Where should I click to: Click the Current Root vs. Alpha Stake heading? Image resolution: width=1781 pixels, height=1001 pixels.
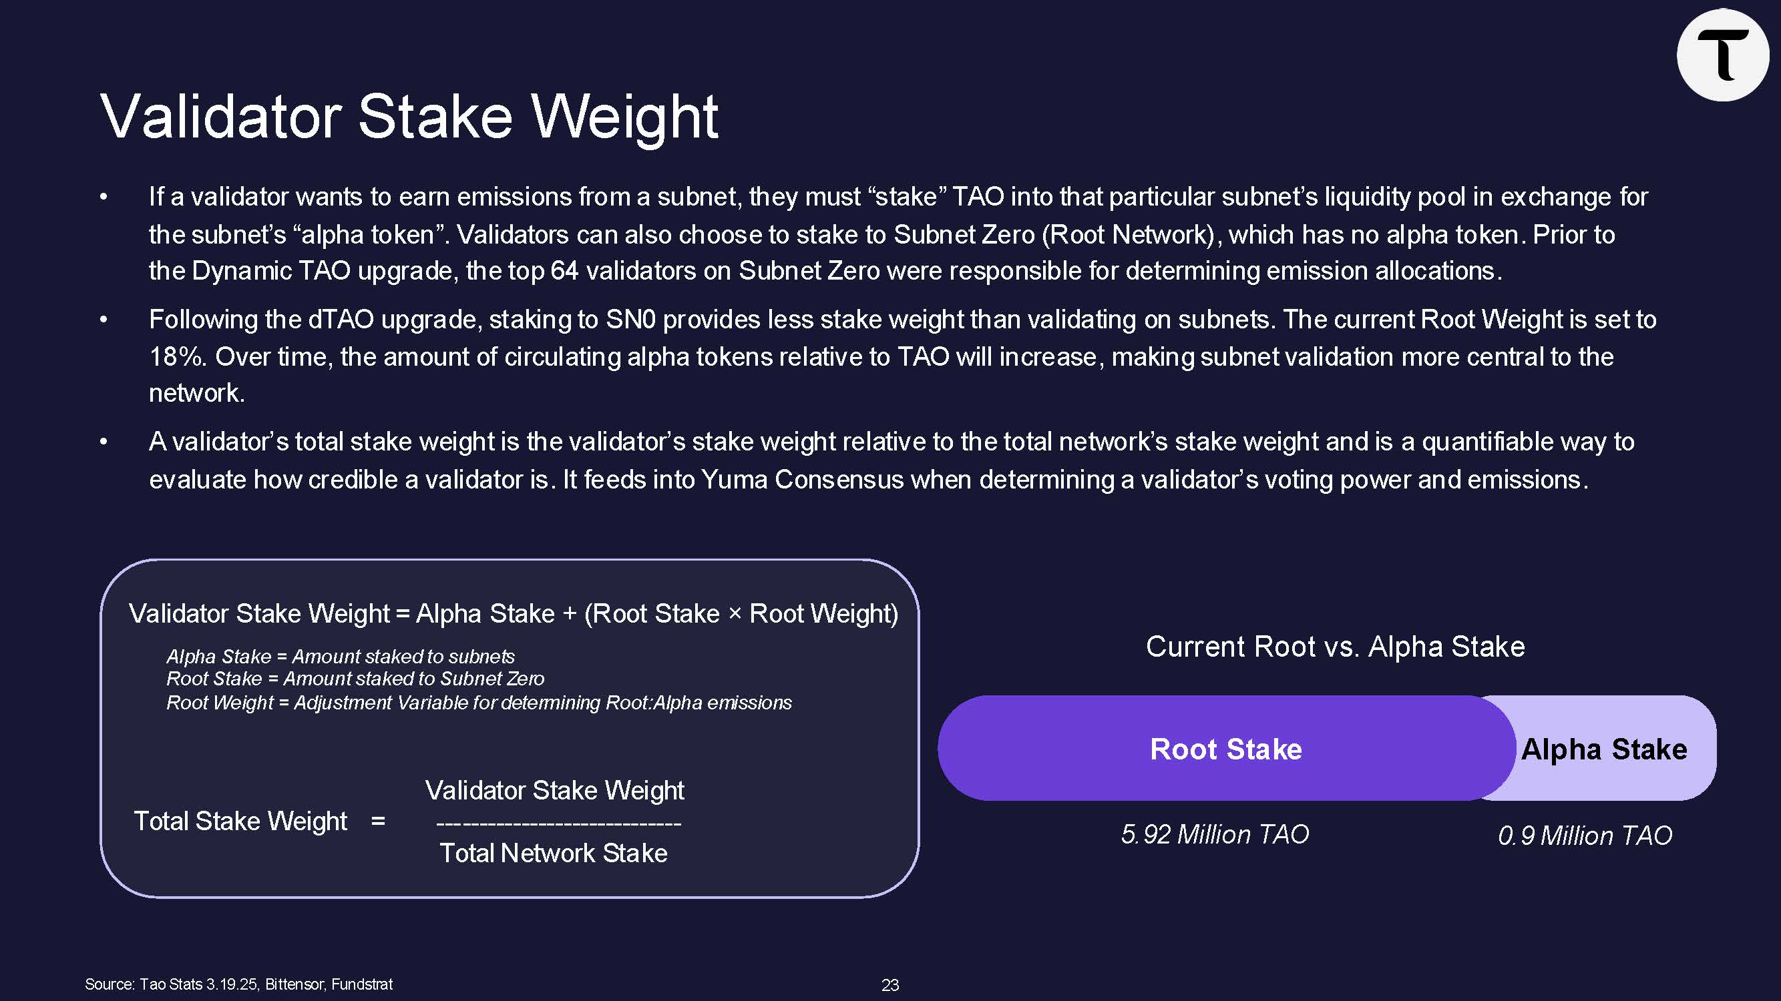(1335, 647)
